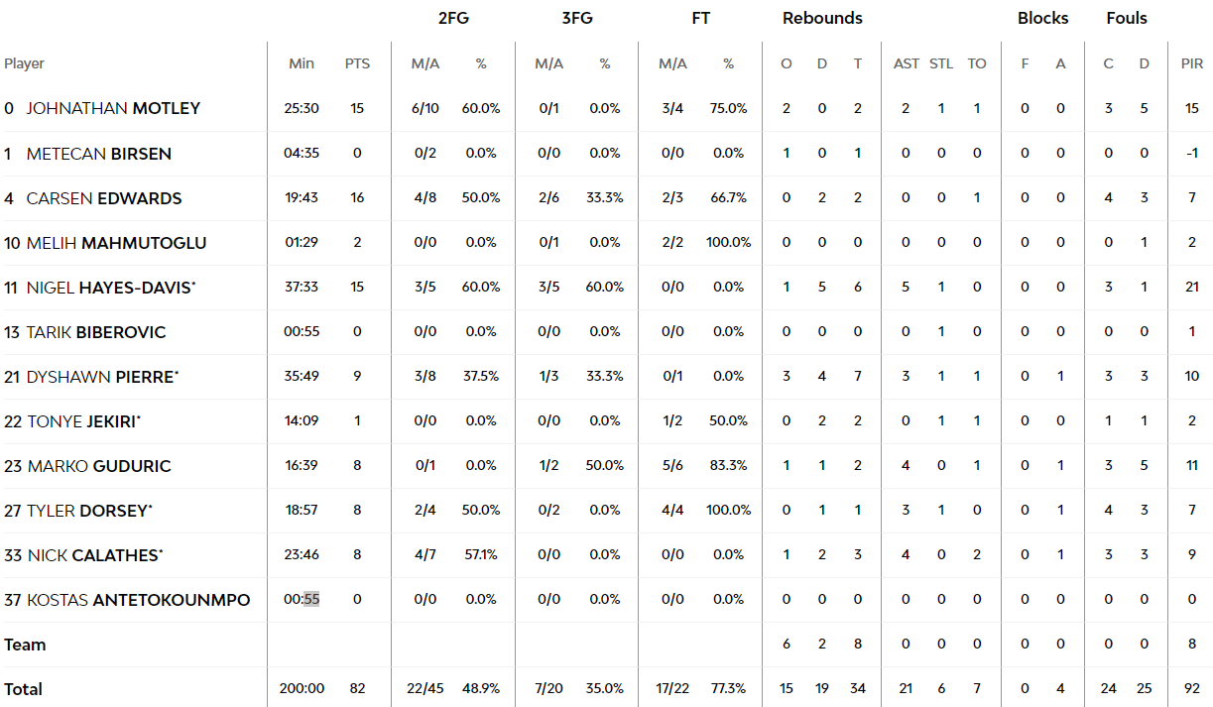Screen dimensions: 1213x707
Task: Select Carsen Edwards player name
Action: pyautogui.click(x=104, y=198)
